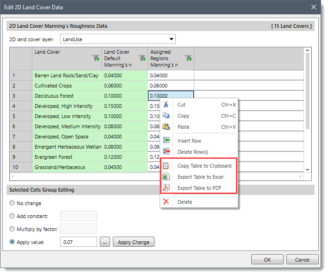Open the 2D land cover layer dropdown
The image size is (328, 275).
click(171, 39)
